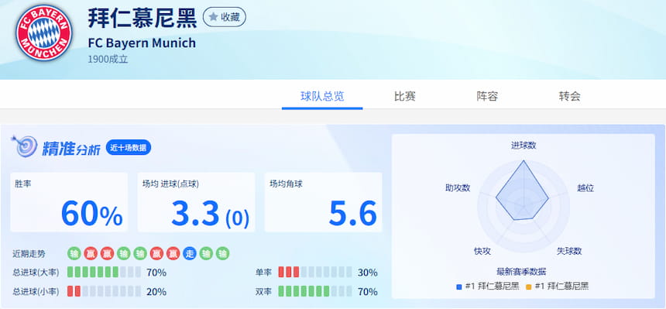Click the 进球数 radar axis label
Image resolution: width=666 pixels, height=309 pixels.
(x=524, y=146)
